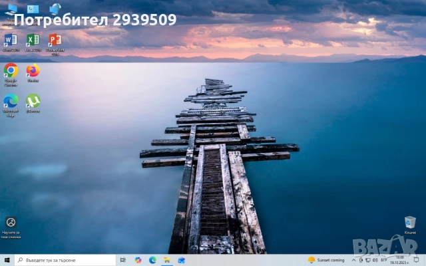Open the Mail app on the taskbar

[181, 260]
